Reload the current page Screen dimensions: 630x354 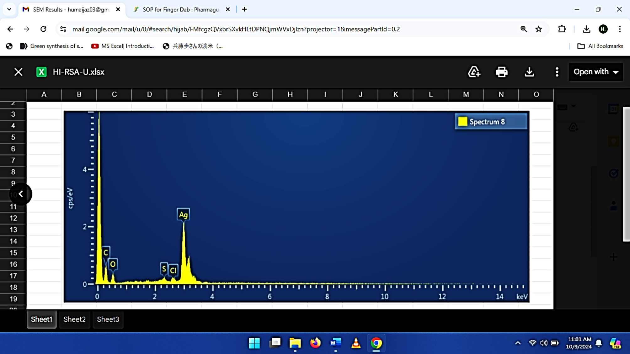[43, 29]
